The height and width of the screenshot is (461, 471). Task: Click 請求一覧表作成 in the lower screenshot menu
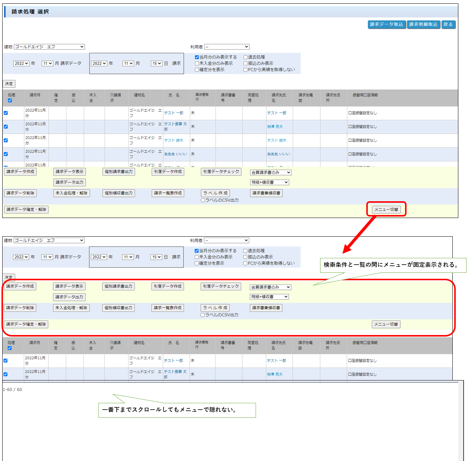point(167,308)
